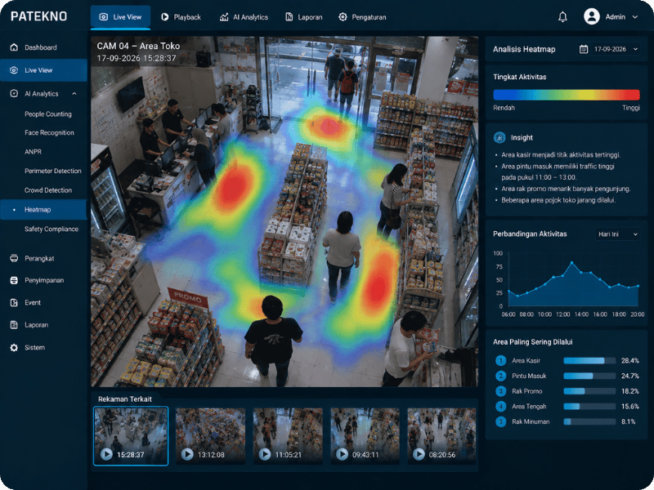Open Face Recognition analytics

click(49, 133)
